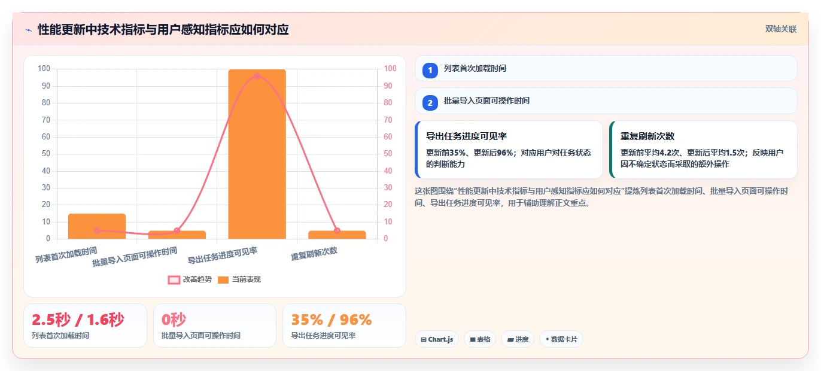The width and height of the screenshot is (821, 371).
Task: Click the 0秒 stat card
Action: 215,326
